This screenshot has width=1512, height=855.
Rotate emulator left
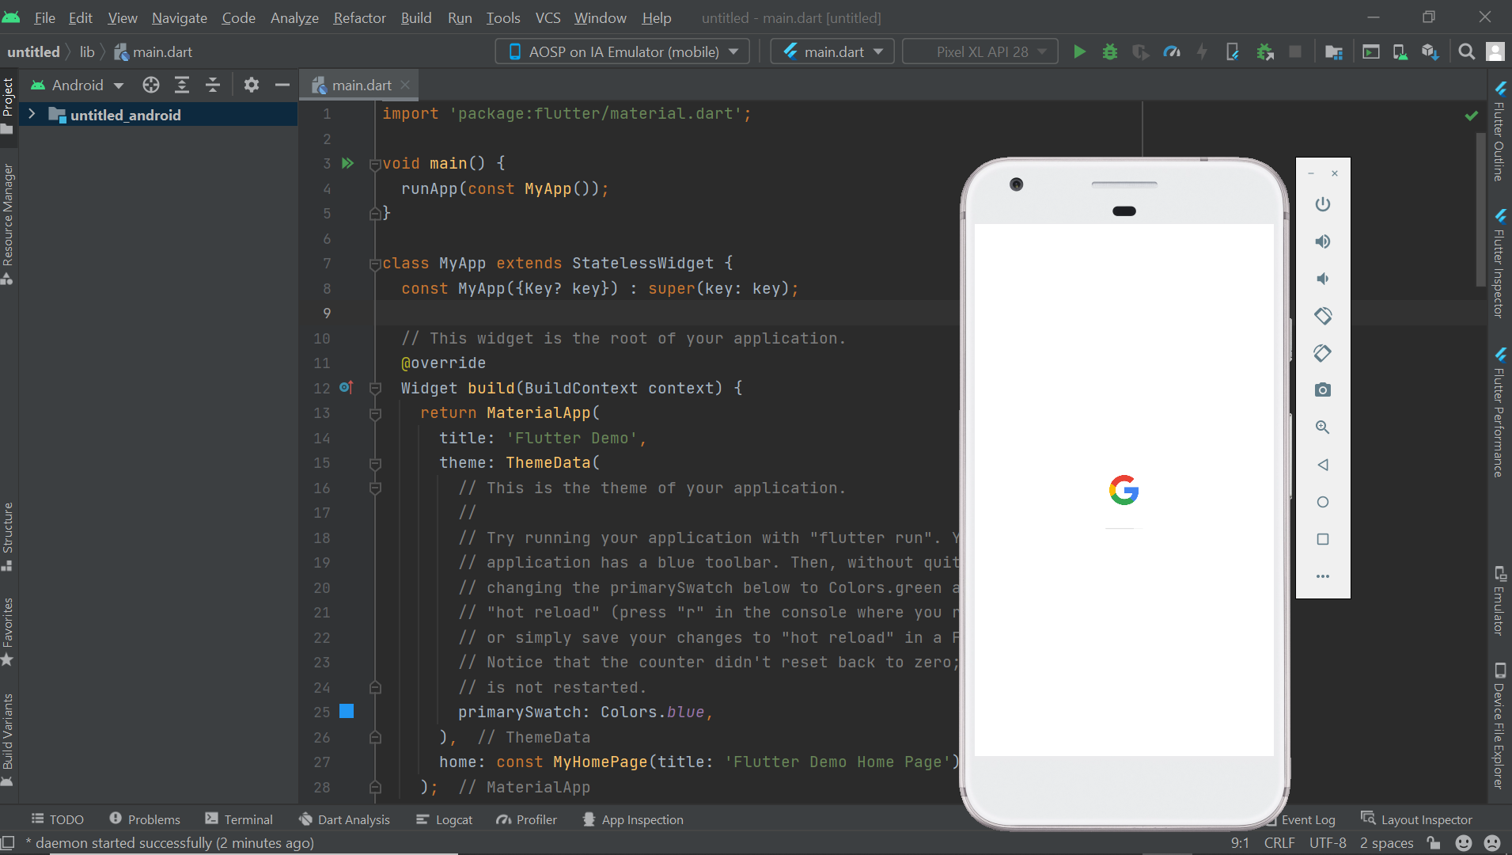(1323, 316)
